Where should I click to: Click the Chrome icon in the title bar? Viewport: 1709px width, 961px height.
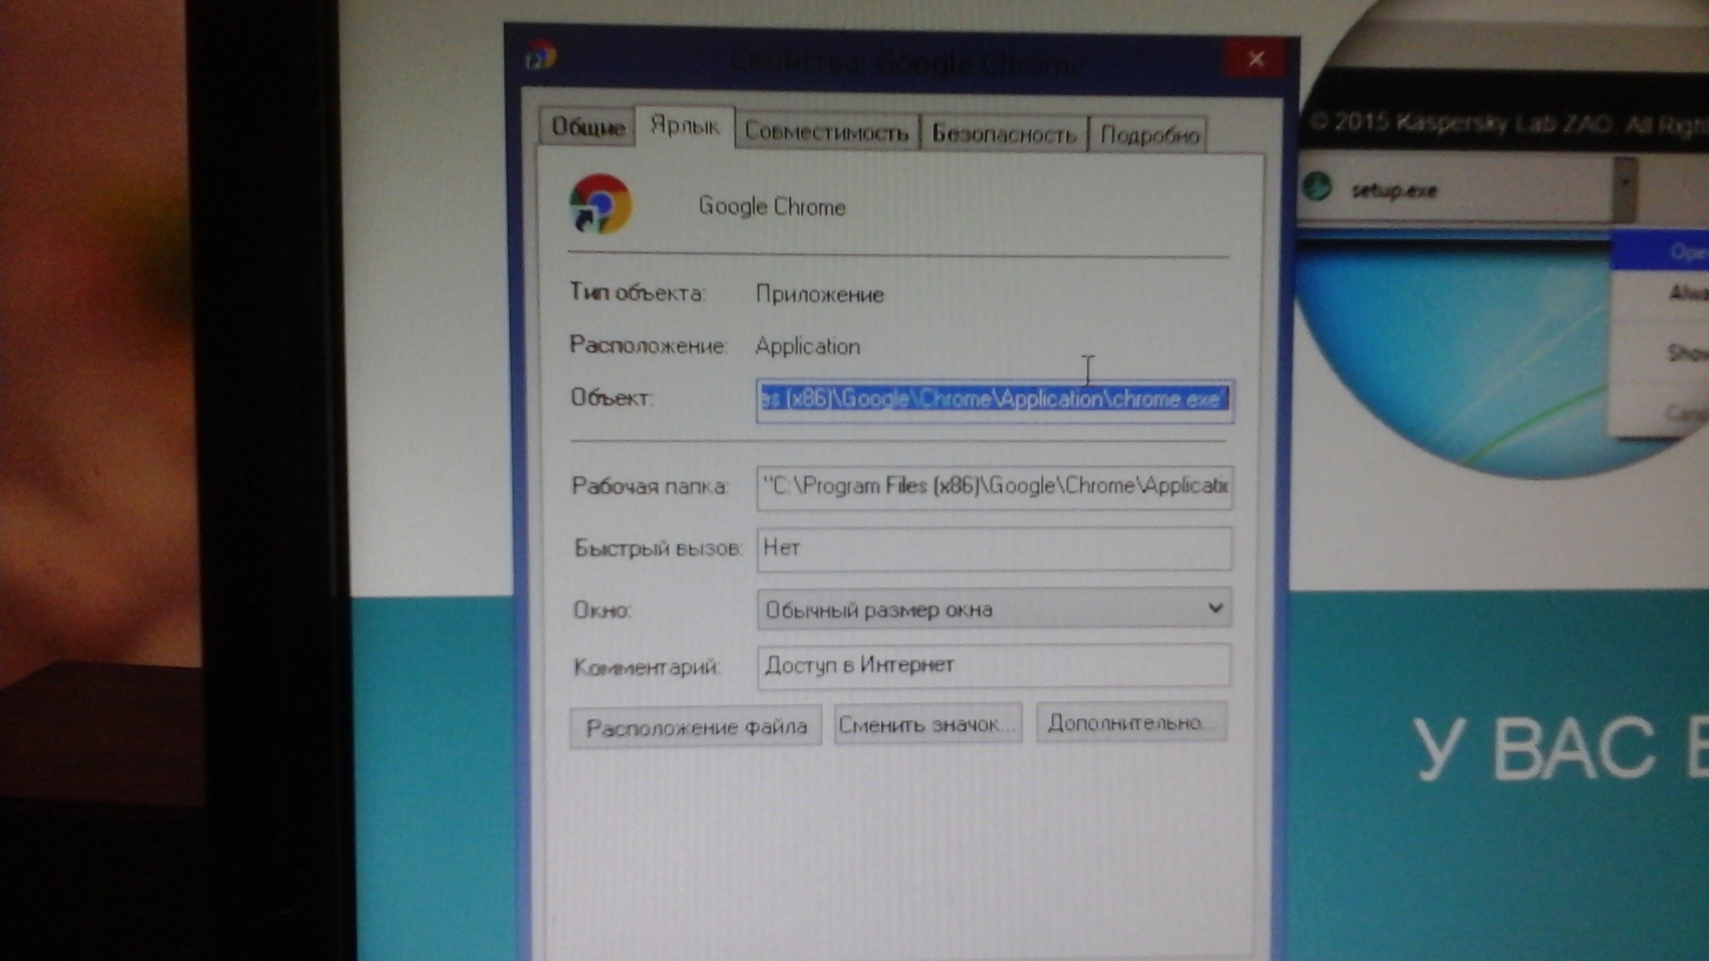[540, 56]
